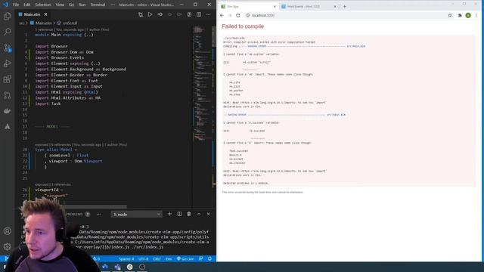Image resolution: width=484 pixels, height=272 pixels.
Task: Click the grayed-out previous change icon in editor toolbar
Action: click(x=169, y=14)
